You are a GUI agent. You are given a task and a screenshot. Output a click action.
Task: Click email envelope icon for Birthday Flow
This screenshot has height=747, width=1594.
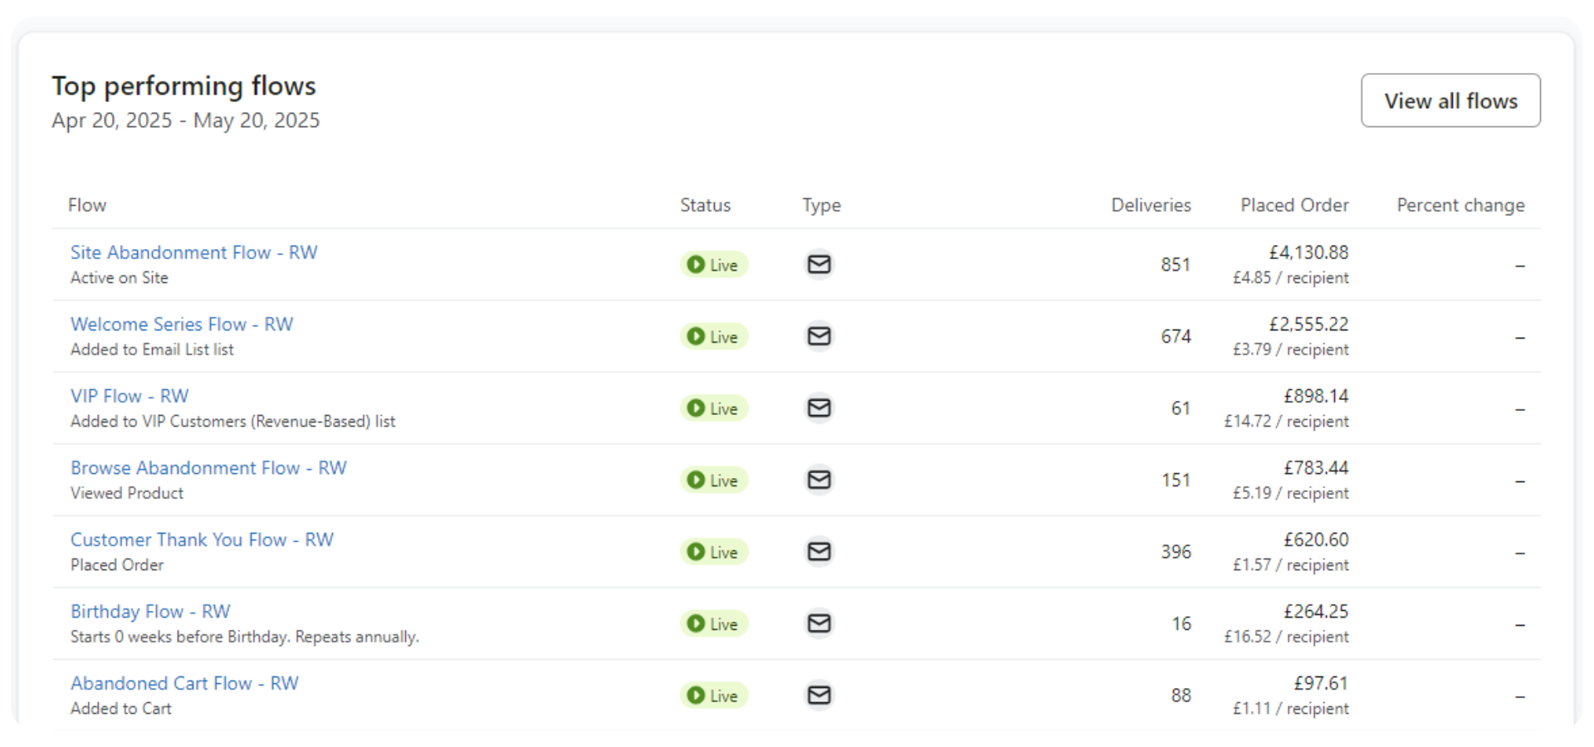pyautogui.click(x=819, y=623)
